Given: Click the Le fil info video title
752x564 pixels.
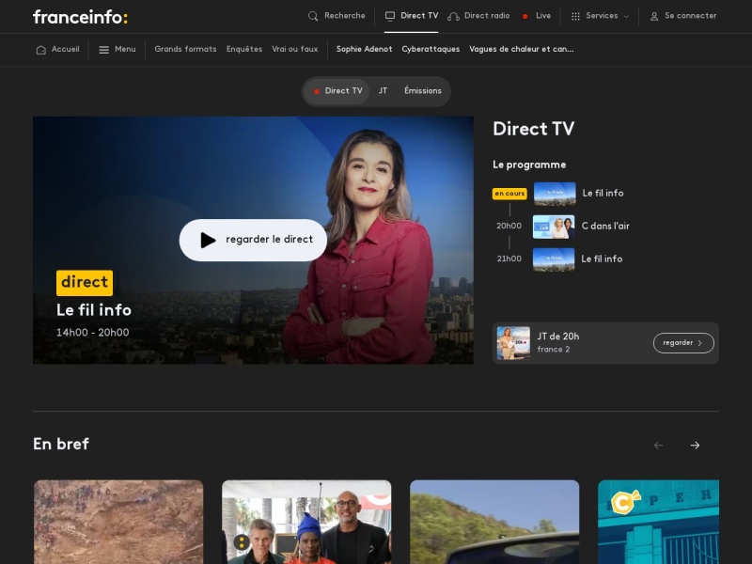Looking at the screenshot, I should [94, 310].
